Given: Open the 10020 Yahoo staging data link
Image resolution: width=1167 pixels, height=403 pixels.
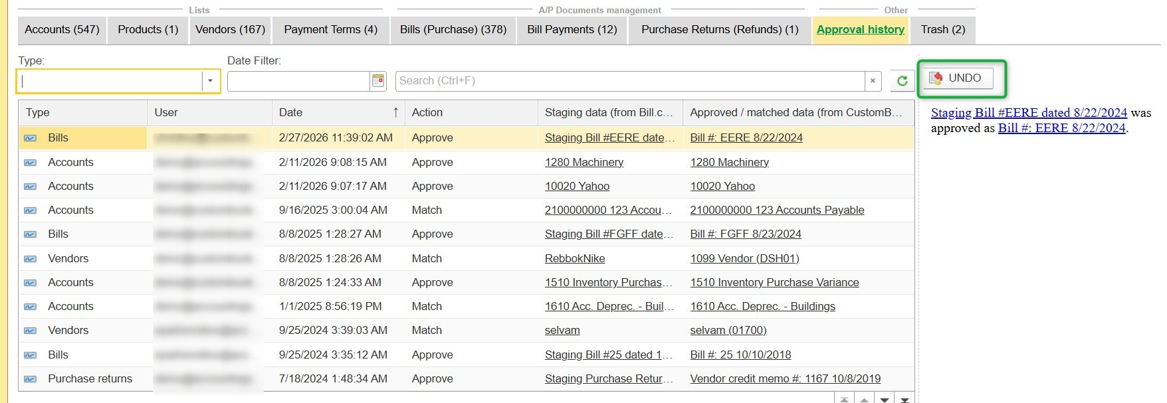Looking at the screenshot, I should (x=577, y=187).
